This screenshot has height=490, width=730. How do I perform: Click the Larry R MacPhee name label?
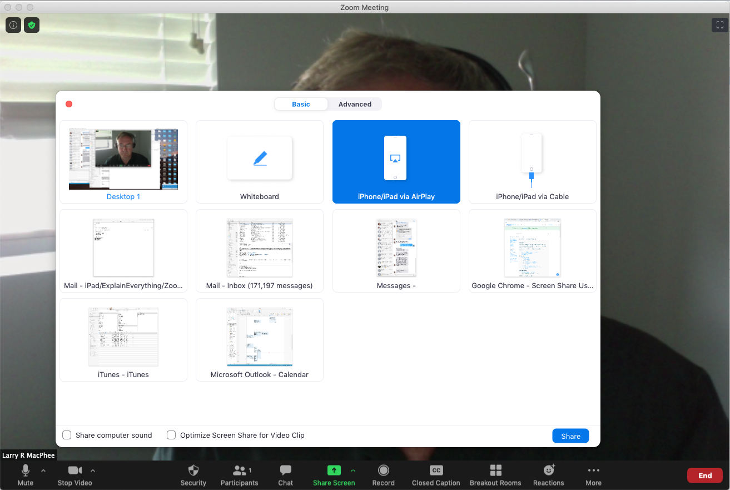[28, 456]
